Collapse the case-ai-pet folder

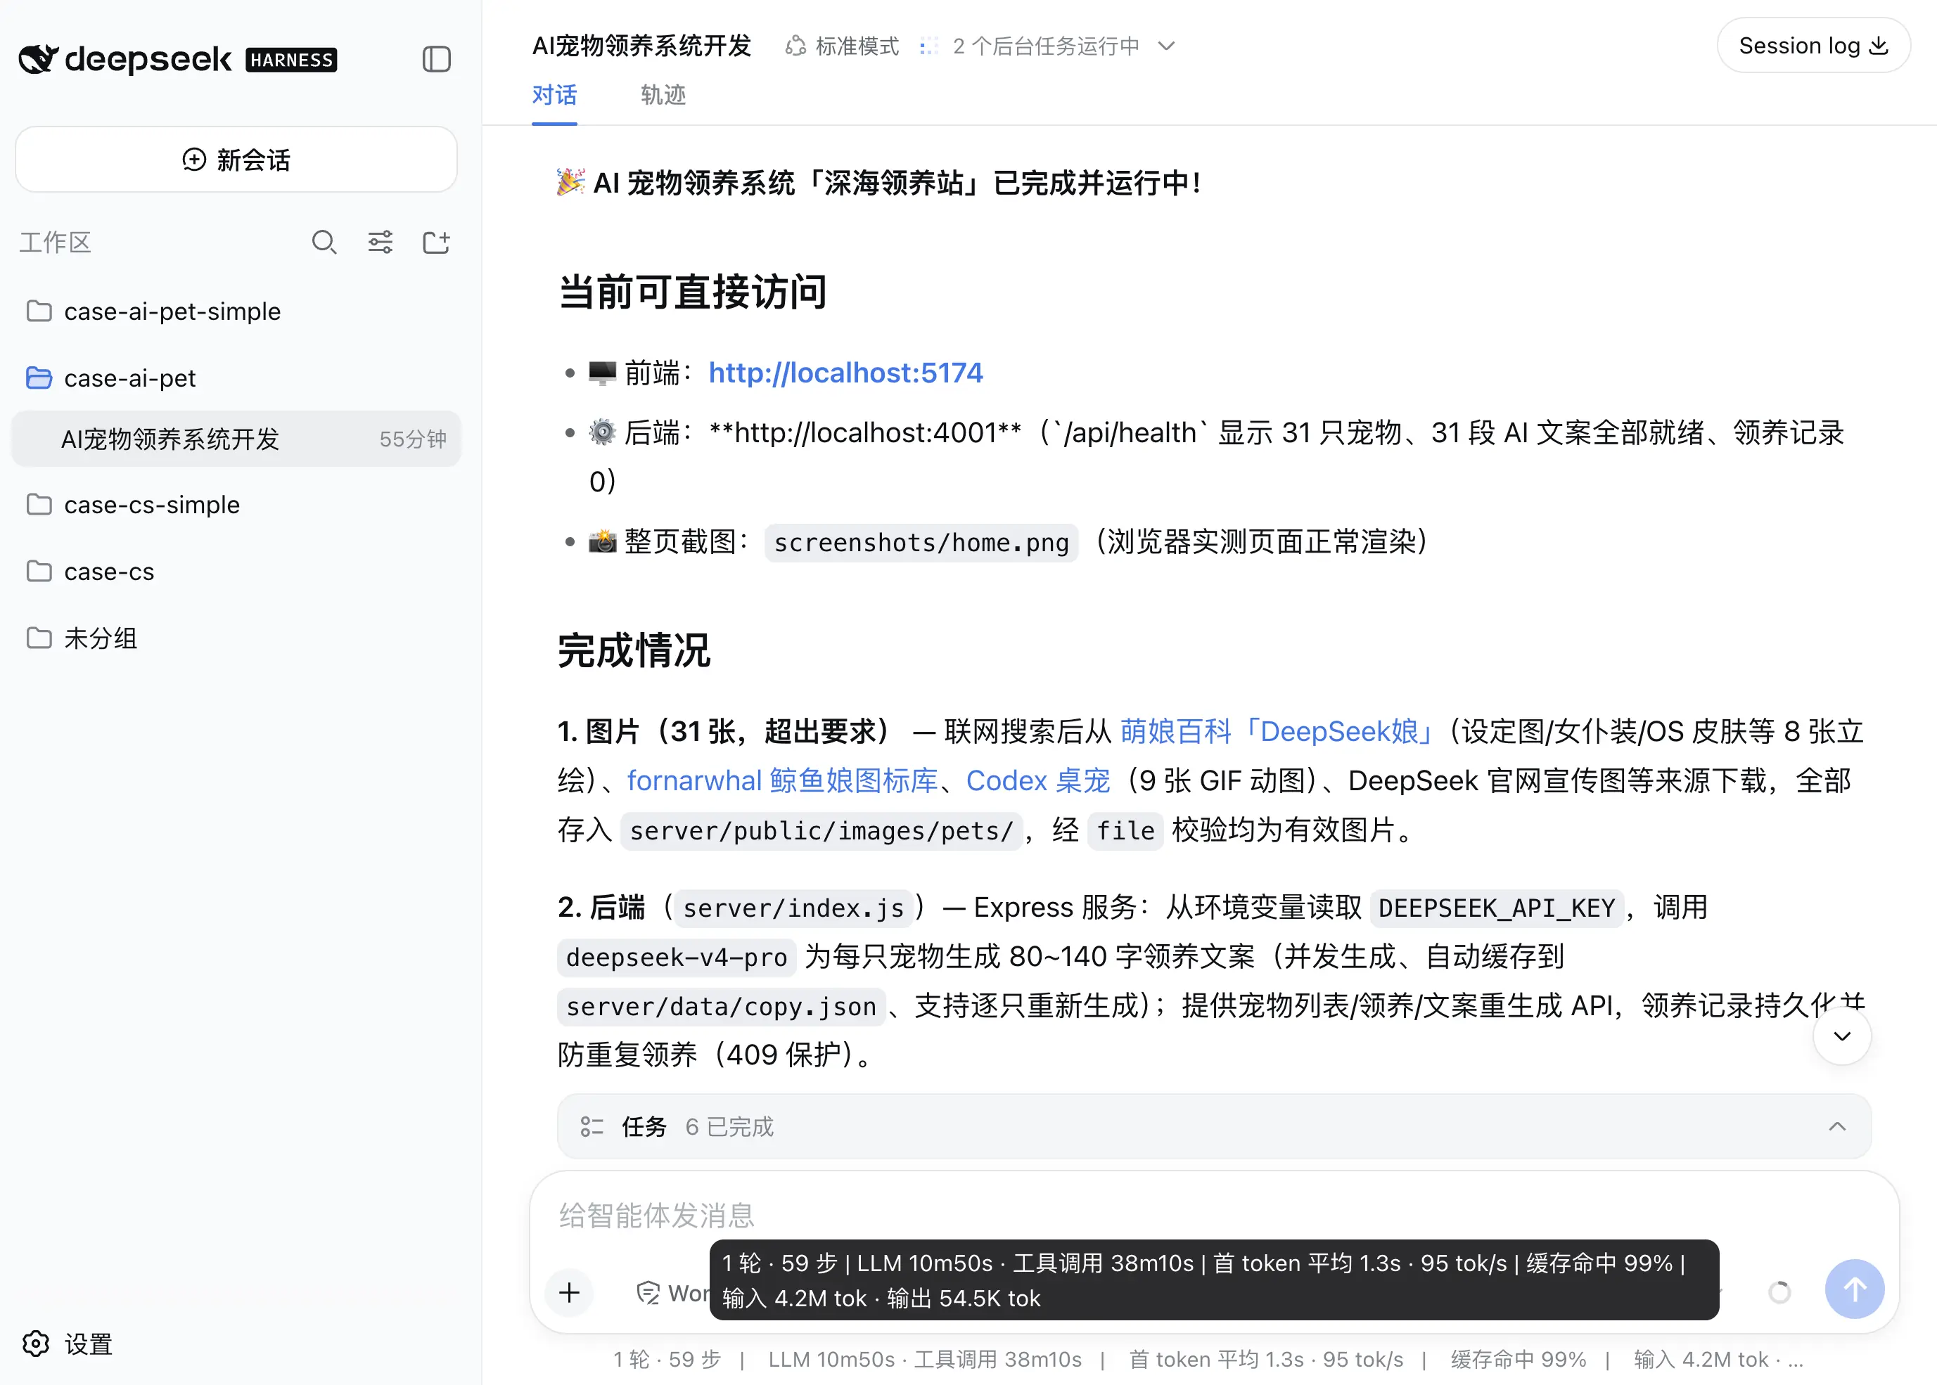tap(236, 378)
